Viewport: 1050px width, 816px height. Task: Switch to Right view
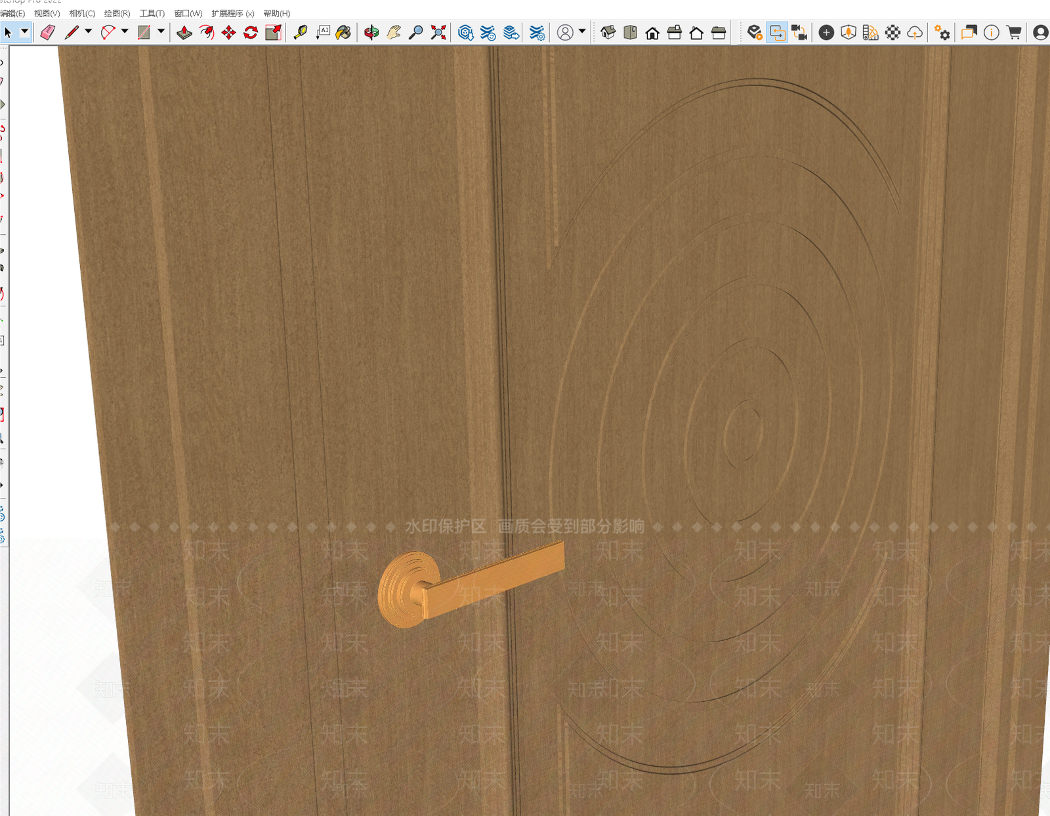point(675,32)
